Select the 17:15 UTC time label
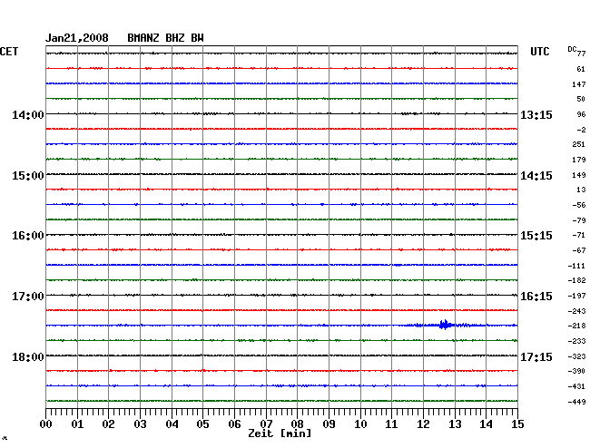The height and width of the screenshot is (448, 590). 536,356
